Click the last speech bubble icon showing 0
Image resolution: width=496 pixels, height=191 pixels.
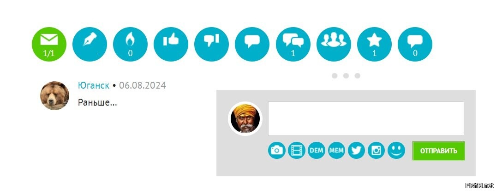click(415, 44)
